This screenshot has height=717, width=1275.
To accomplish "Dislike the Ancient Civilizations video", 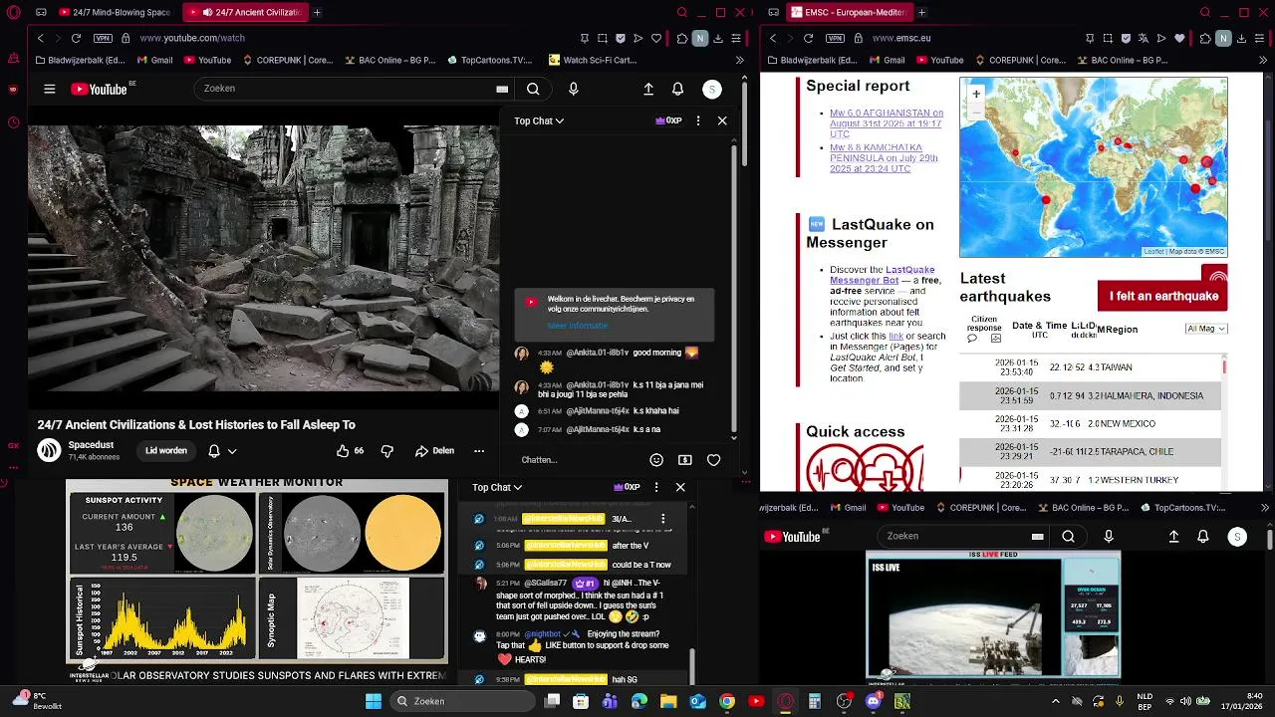I will tap(387, 450).
